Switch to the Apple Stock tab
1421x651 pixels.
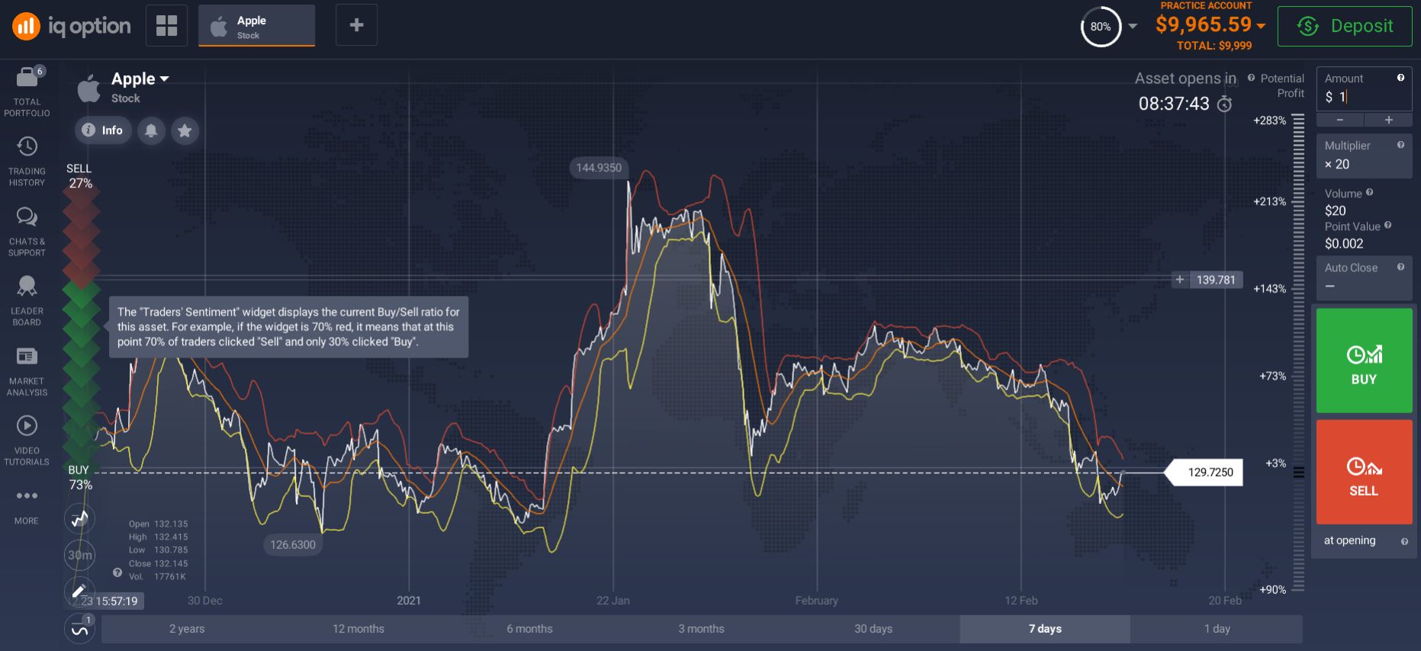click(256, 25)
